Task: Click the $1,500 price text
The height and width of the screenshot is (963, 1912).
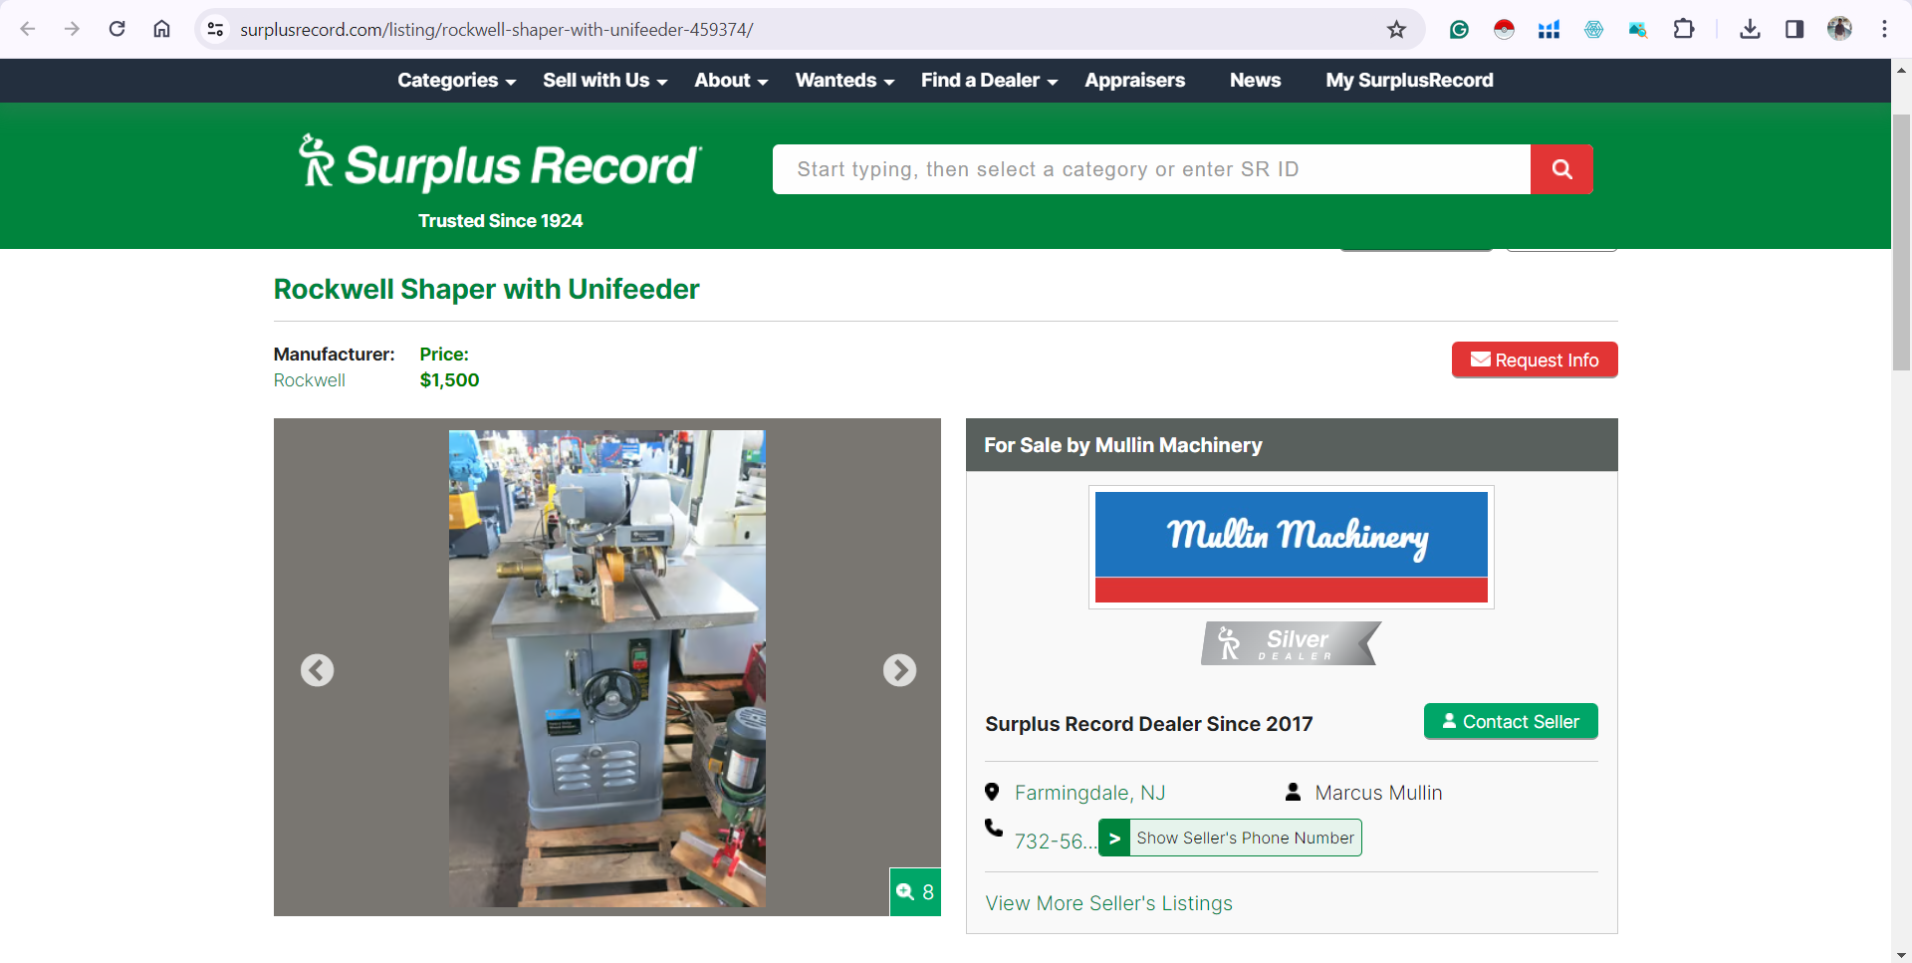Action: [x=449, y=380]
